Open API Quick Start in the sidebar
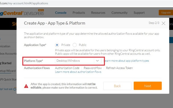Screen dimensions: 173x108 [x=8, y=79]
